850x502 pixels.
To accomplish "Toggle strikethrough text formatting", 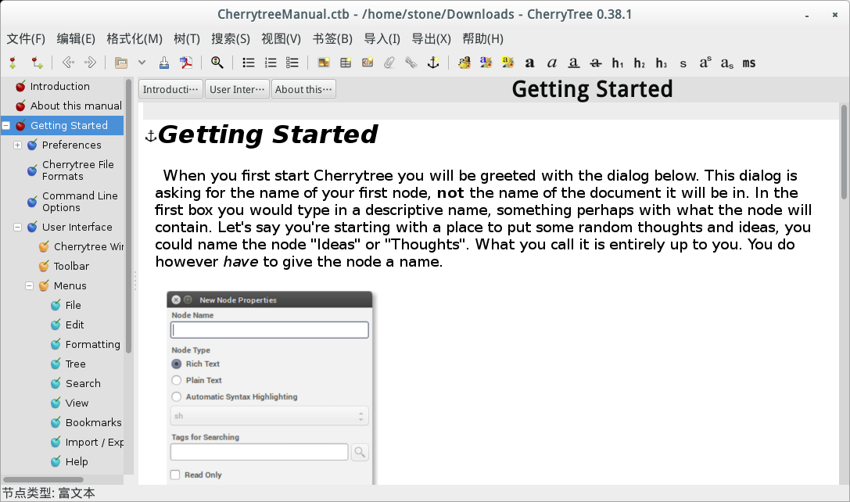I will [596, 63].
